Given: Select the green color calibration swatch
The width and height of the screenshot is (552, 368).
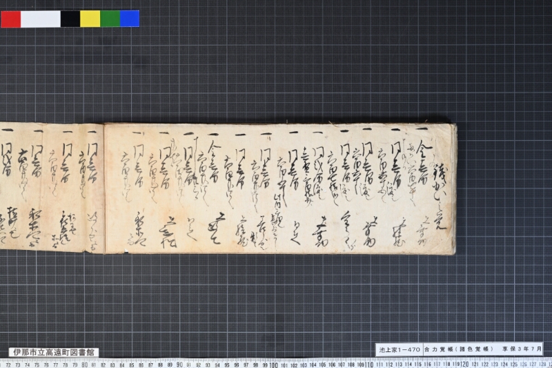Looking at the screenshot, I should point(110,19).
